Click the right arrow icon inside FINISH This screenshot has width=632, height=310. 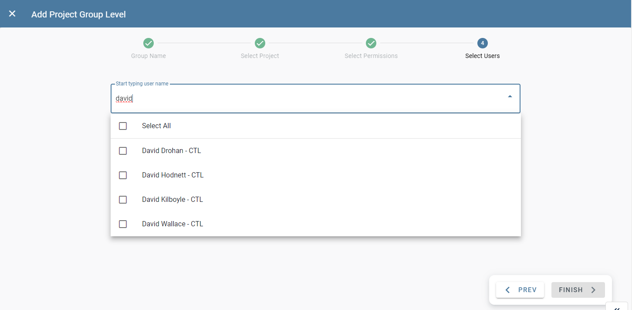point(593,290)
